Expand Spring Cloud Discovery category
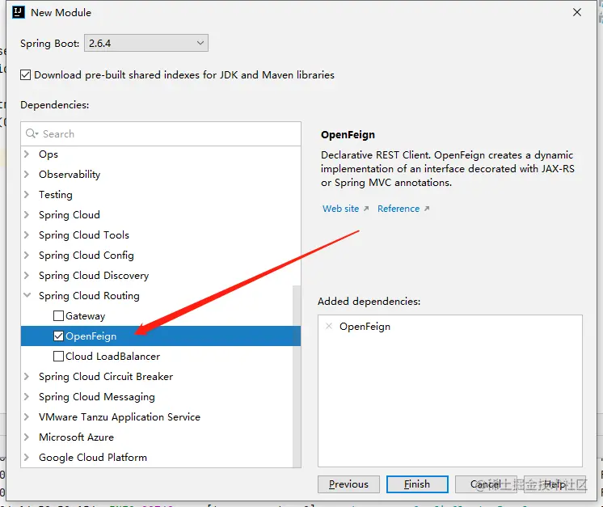The image size is (603, 507). pos(27,276)
